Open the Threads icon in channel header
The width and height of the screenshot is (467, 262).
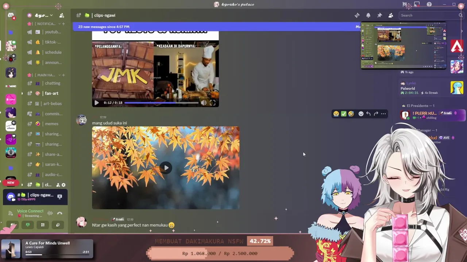coord(357,15)
